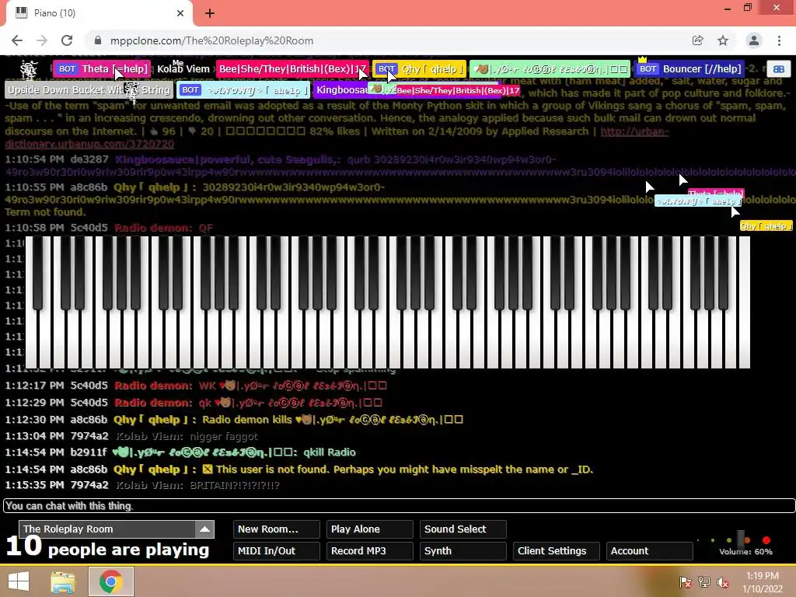Click 'Radio demon kills' chat message
The image size is (796, 597).
coord(333,420)
